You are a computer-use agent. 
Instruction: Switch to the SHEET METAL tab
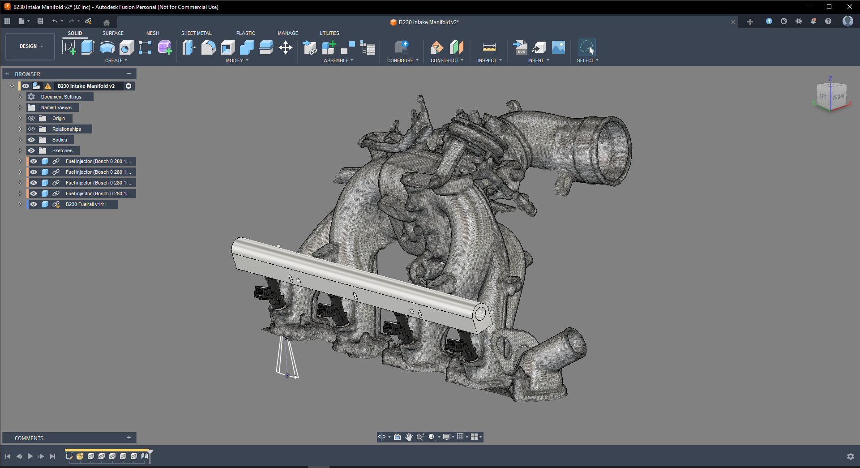click(x=197, y=33)
